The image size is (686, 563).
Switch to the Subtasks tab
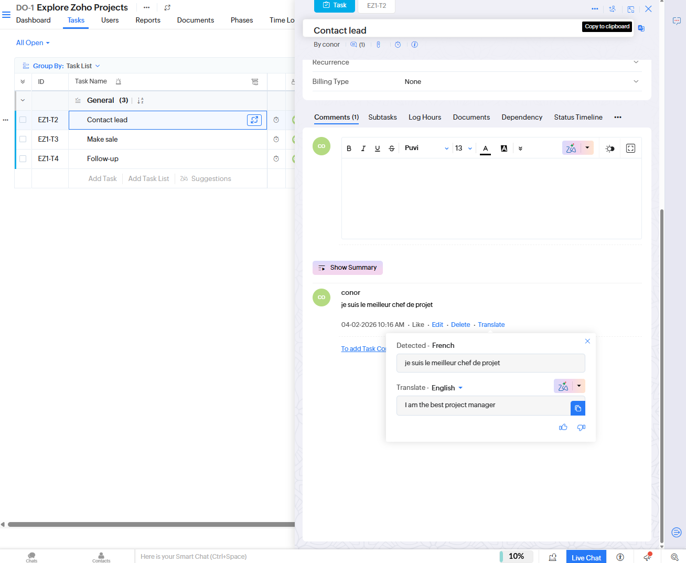(382, 118)
